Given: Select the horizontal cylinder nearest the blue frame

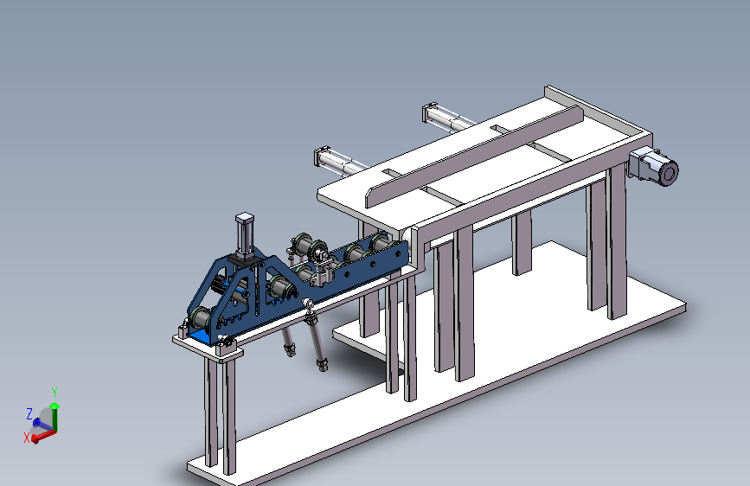Looking at the screenshot, I should (x=340, y=162).
